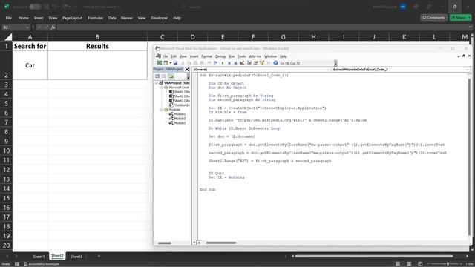475x267 pixels.
Task: Click the horizontal scrollbar of the code window
Action: pyautogui.click(x=221, y=243)
